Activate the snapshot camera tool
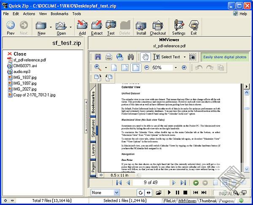The image size is (253, 205). tap(193, 57)
